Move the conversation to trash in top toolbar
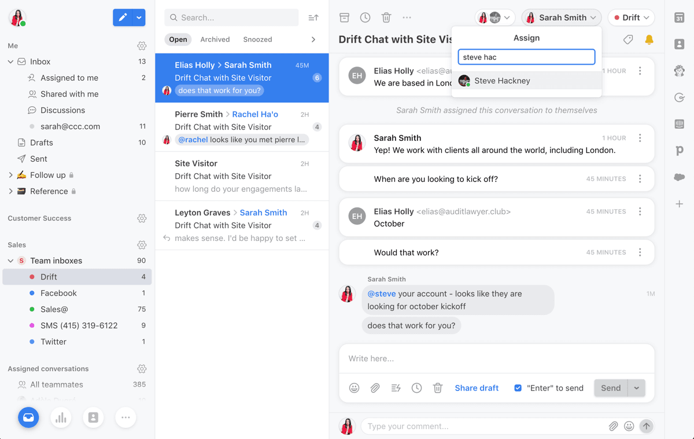 click(x=386, y=17)
